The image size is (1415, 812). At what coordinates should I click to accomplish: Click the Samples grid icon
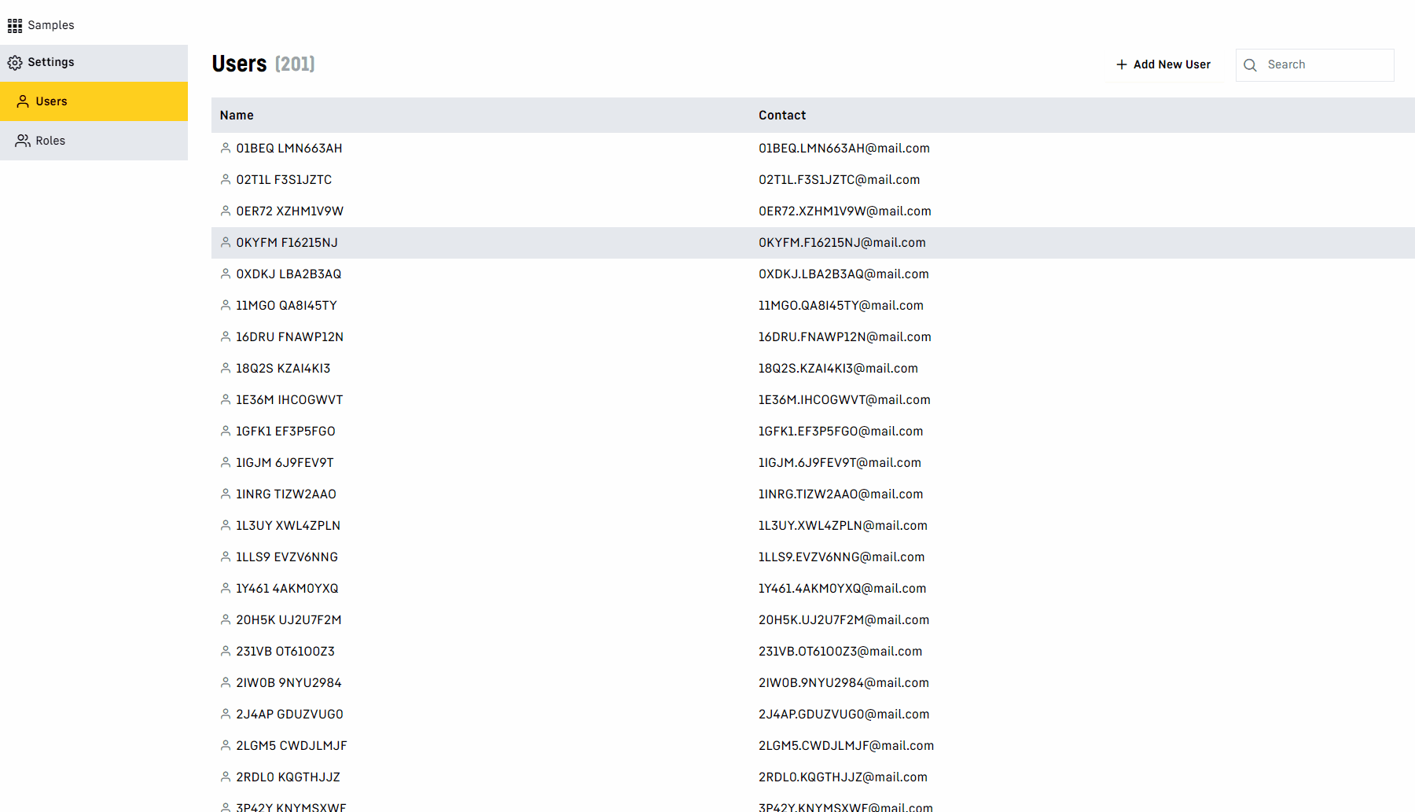(15, 26)
